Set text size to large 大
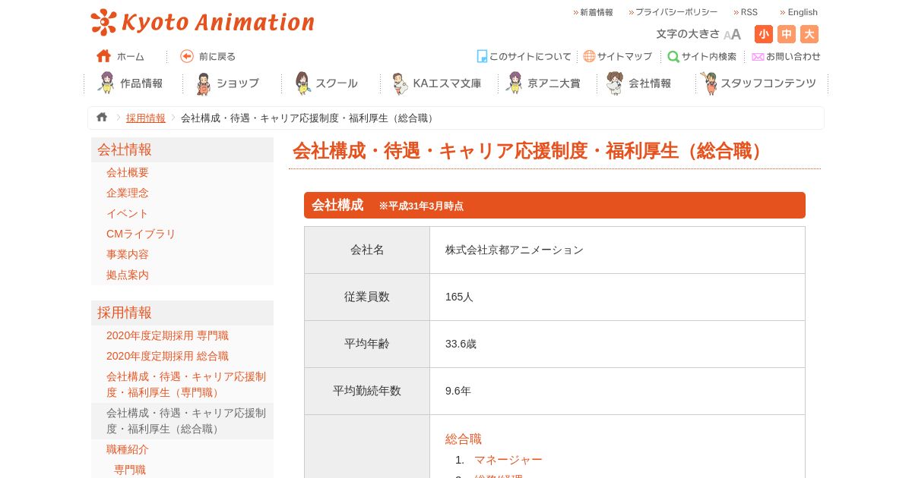The width and height of the screenshot is (912, 478). 809,34
